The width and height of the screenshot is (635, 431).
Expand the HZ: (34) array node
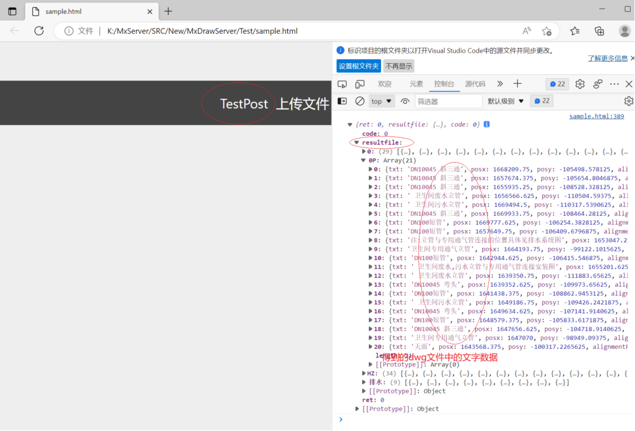364,373
